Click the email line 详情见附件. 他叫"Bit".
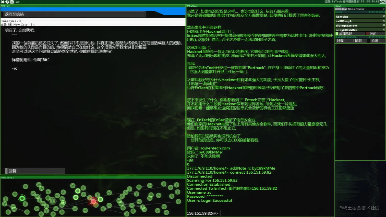The width and height of the screenshot is (386, 217). click(x=31, y=60)
